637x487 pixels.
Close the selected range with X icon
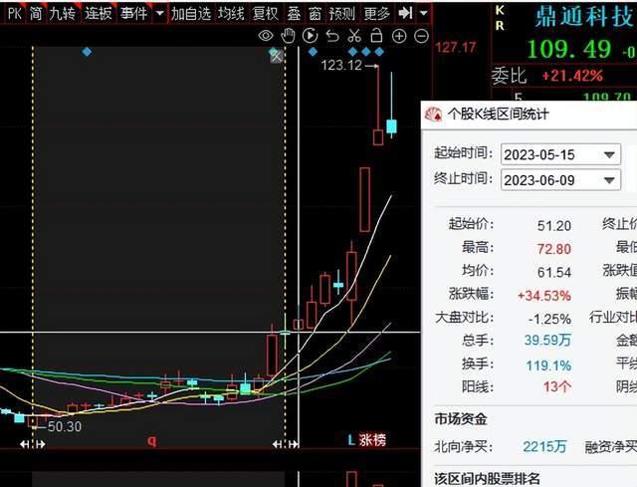(277, 56)
